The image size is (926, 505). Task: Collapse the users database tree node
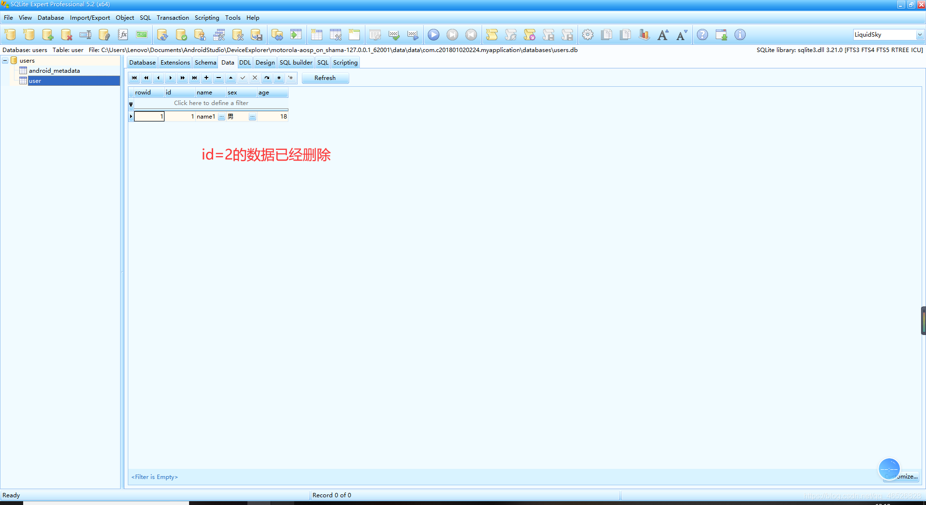[5, 61]
